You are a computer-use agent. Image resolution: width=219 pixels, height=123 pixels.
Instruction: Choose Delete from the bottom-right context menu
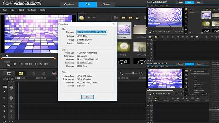[195, 80]
